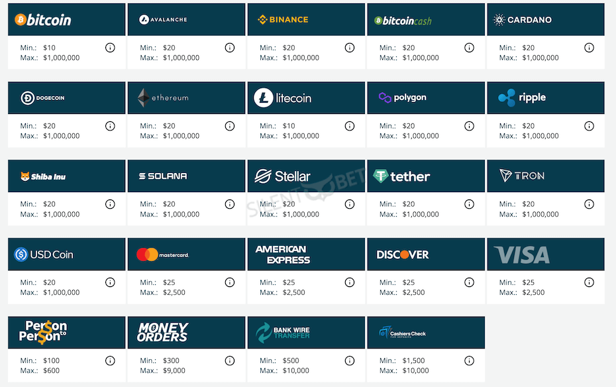Click info icon on Tron card
Screen dimensions: 616x387
[x=589, y=204]
